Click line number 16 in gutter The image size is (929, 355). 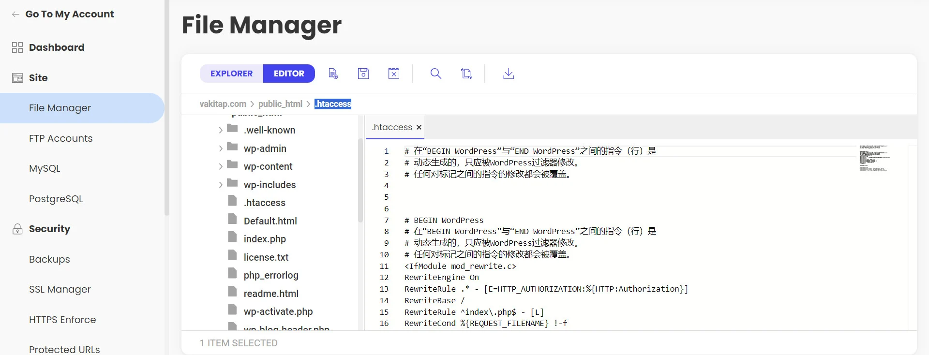coord(384,324)
